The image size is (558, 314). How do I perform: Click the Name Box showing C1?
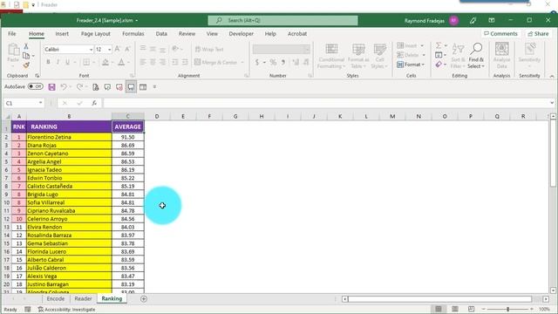(24, 103)
